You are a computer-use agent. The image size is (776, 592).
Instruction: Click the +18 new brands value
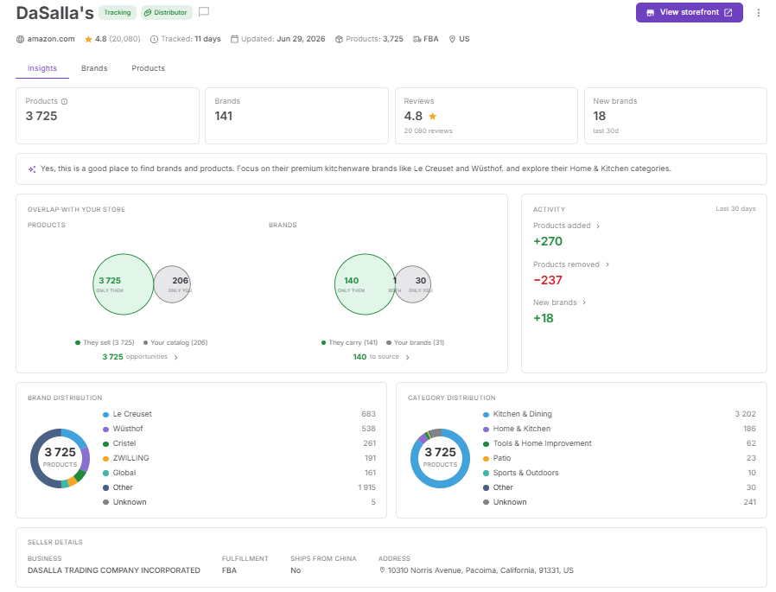(544, 318)
